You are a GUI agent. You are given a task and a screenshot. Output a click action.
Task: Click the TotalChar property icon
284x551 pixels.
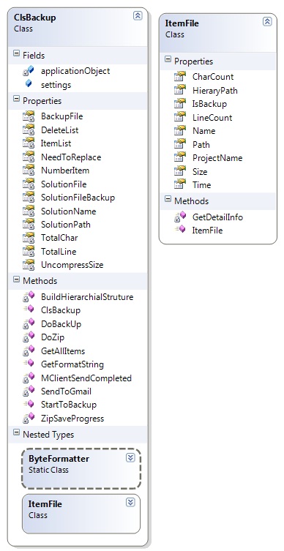(x=29, y=238)
